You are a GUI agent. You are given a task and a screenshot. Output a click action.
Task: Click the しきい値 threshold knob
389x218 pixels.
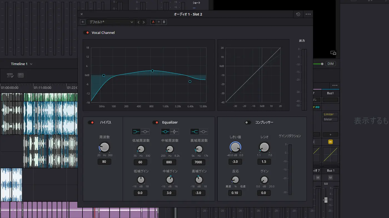pos(235,147)
